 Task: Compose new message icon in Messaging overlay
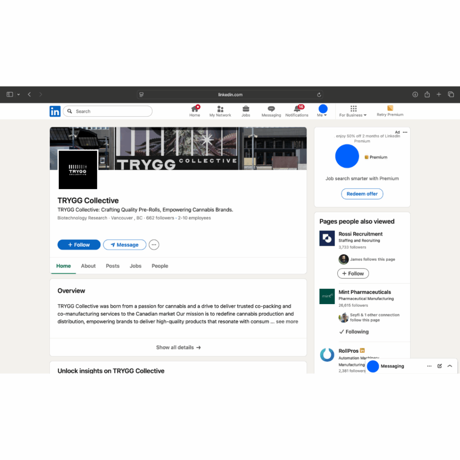pos(439,366)
